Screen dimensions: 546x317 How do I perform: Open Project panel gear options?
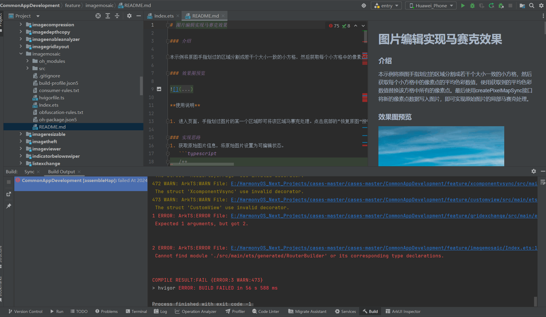(129, 16)
